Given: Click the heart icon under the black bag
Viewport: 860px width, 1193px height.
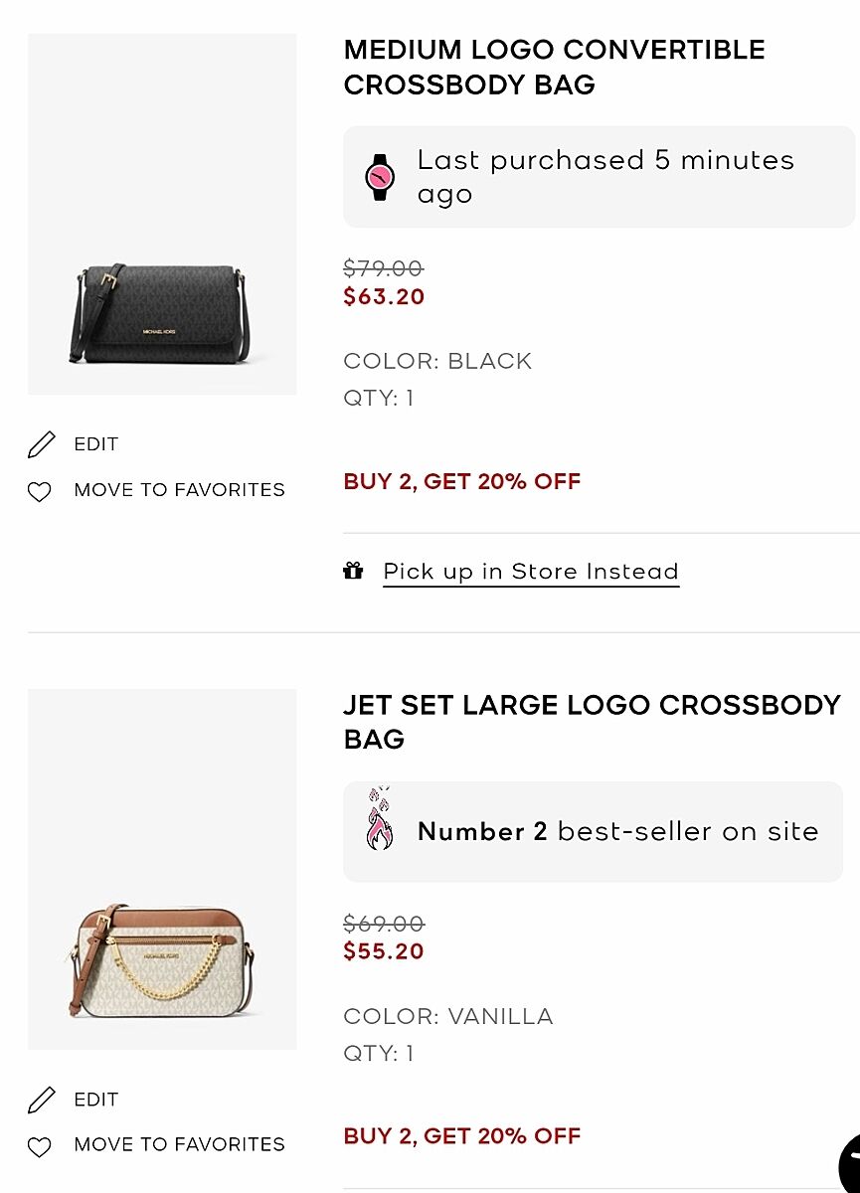Looking at the screenshot, I should pyautogui.click(x=39, y=491).
